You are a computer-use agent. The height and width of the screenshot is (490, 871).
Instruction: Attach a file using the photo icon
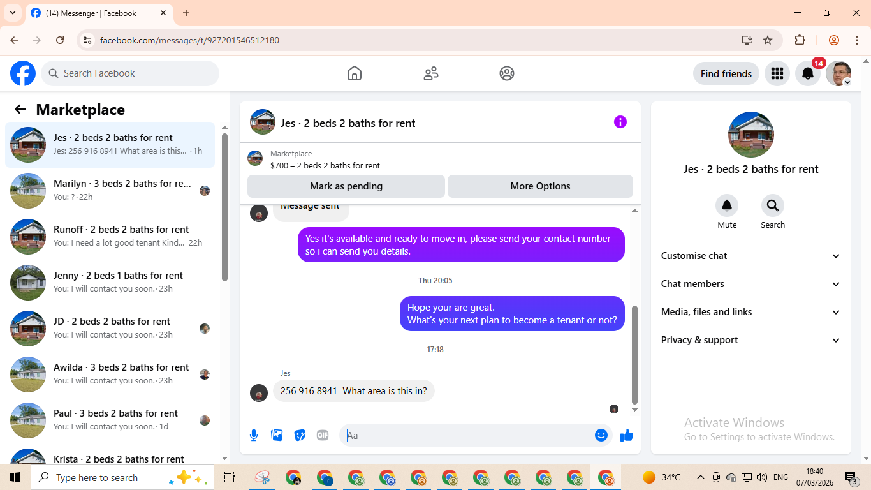pyautogui.click(x=277, y=435)
